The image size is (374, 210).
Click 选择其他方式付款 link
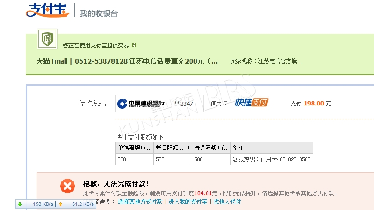pos(140,202)
